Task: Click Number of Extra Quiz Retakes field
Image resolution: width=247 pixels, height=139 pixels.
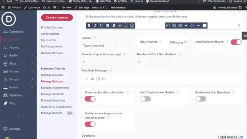Action: coord(154,62)
